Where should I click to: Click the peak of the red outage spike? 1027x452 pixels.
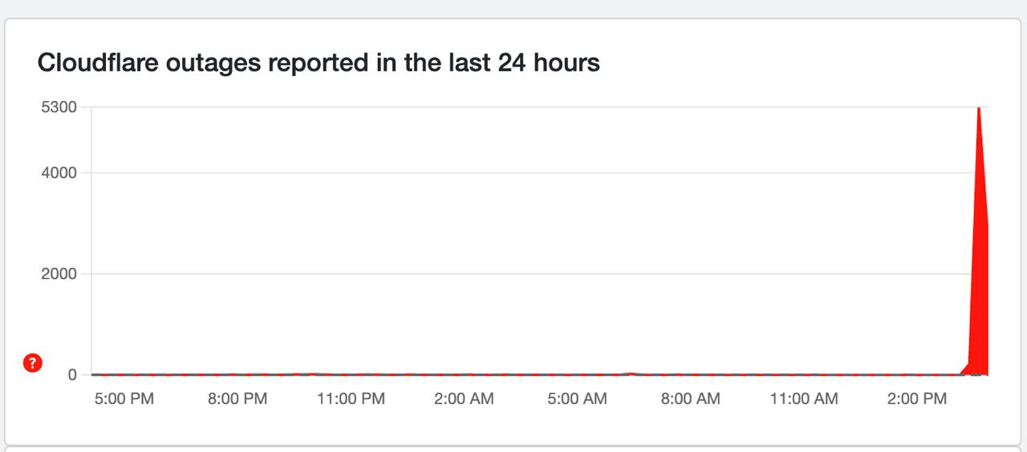(x=979, y=108)
